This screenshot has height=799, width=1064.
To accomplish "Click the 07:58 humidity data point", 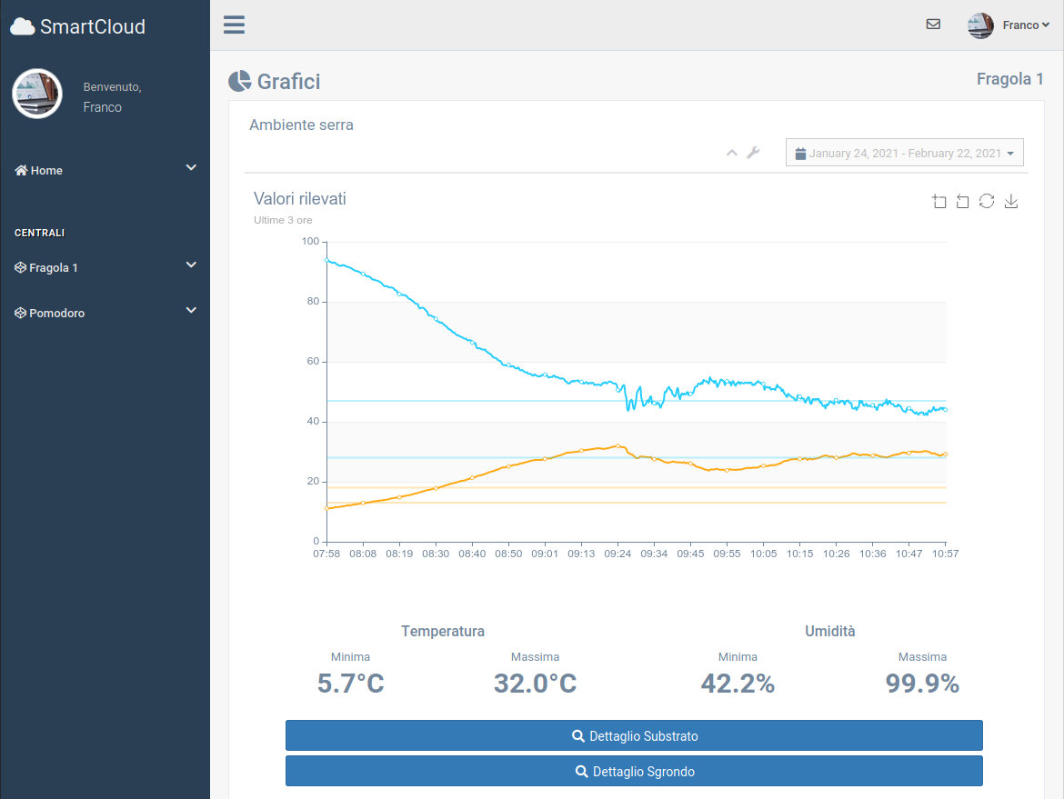I will (x=327, y=261).
